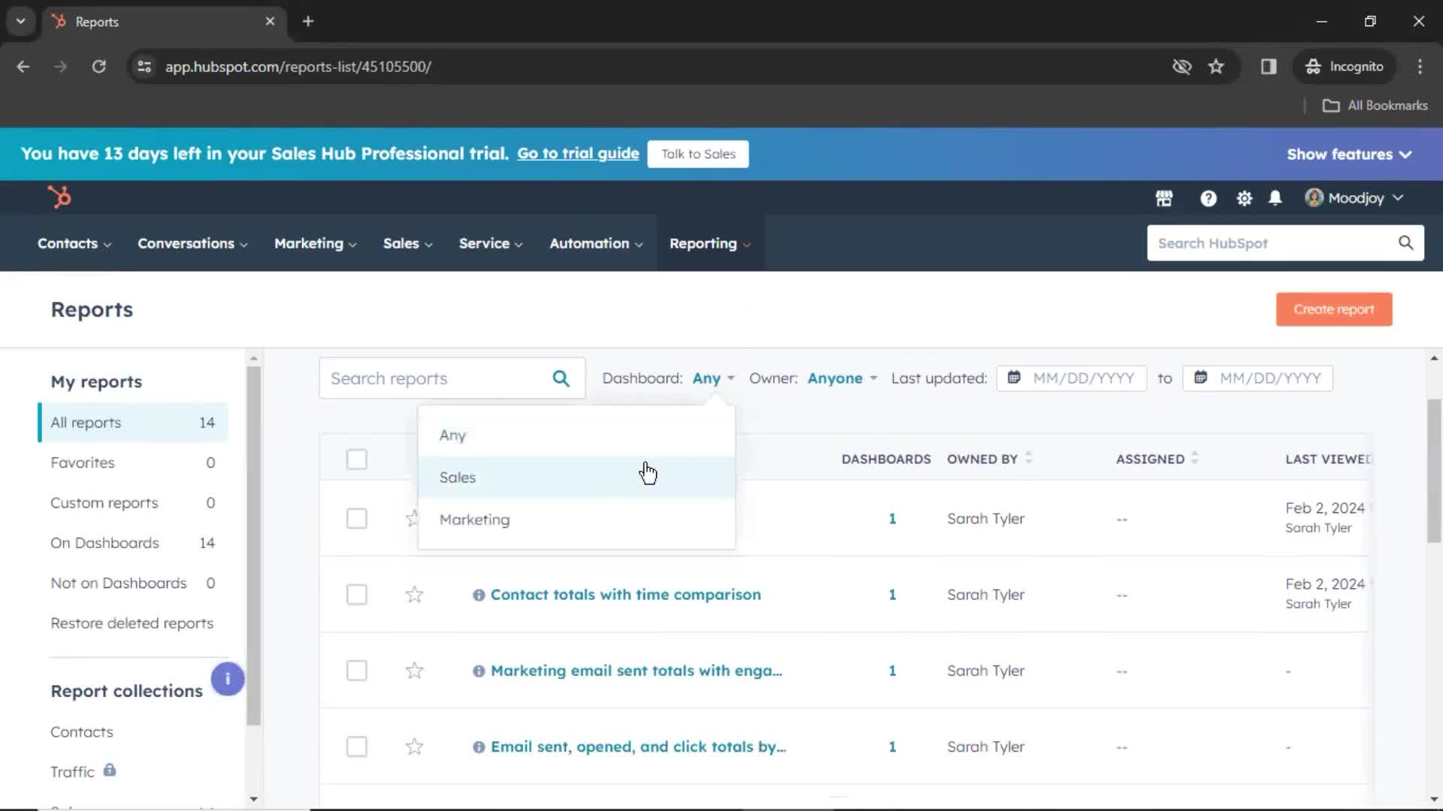Click the end date calendar icon
Image resolution: width=1443 pixels, height=811 pixels.
click(1200, 378)
